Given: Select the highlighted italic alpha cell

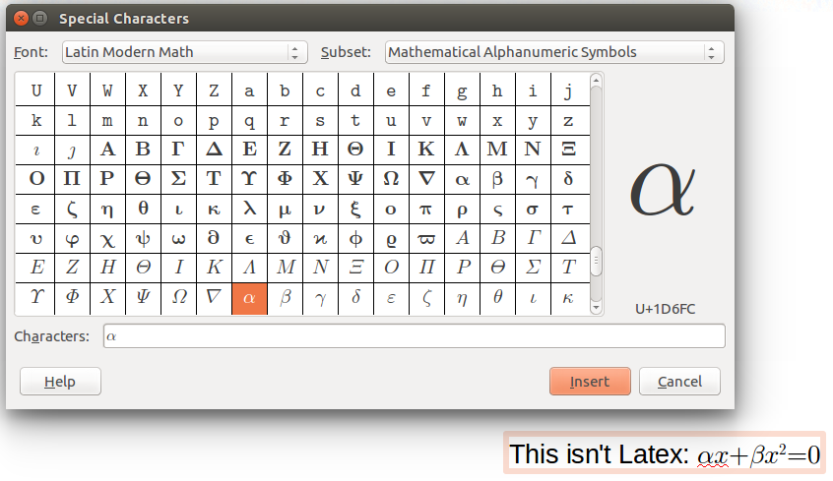Looking at the screenshot, I should 249,298.
